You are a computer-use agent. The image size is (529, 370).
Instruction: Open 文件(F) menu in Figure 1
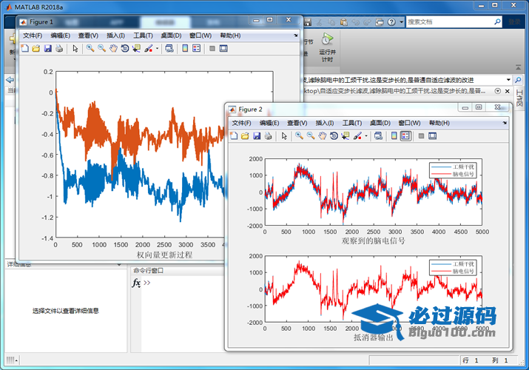coord(33,36)
